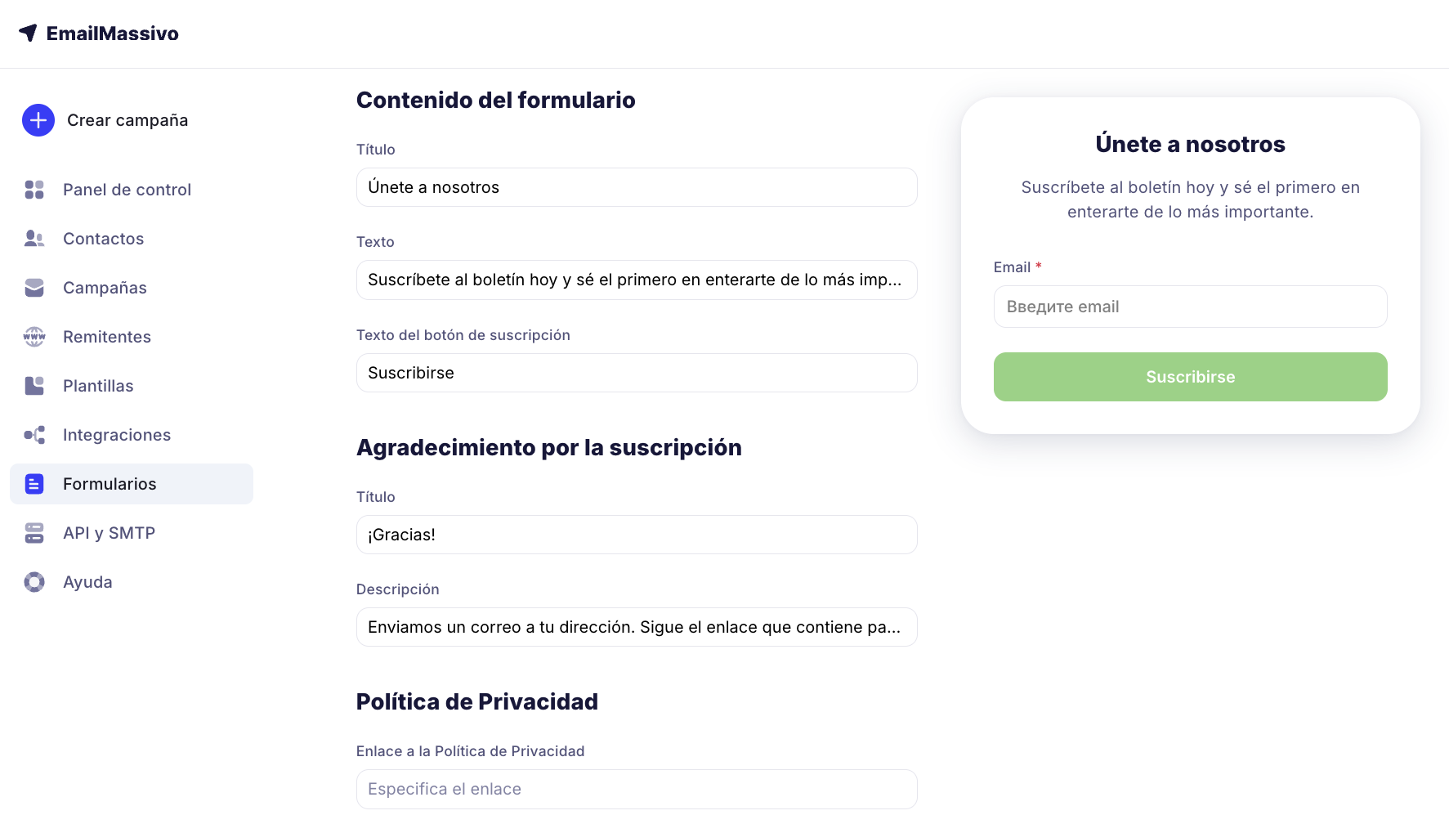The width and height of the screenshot is (1449, 833).
Task: Click the Campañas envelope icon
Action: pos(34,288)
